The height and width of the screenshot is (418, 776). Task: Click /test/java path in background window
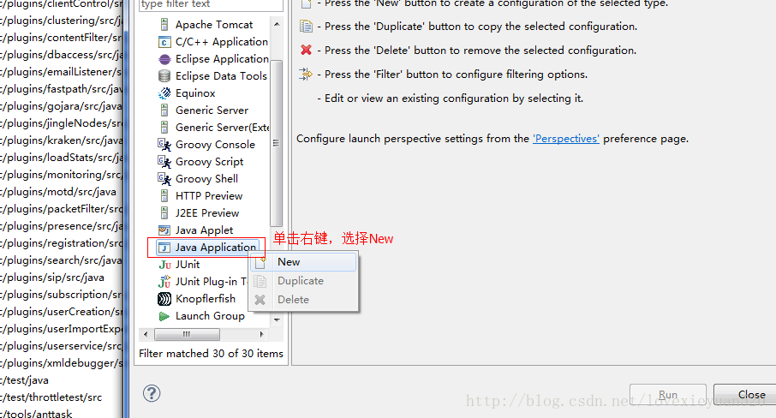click(24, 380)
